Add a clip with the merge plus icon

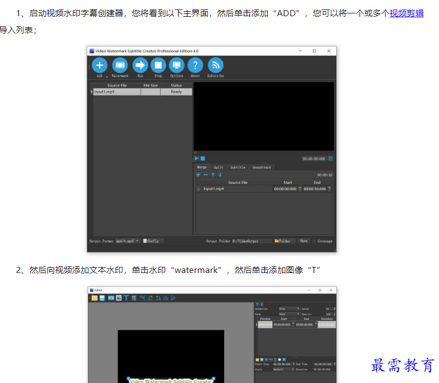(198, 175)
